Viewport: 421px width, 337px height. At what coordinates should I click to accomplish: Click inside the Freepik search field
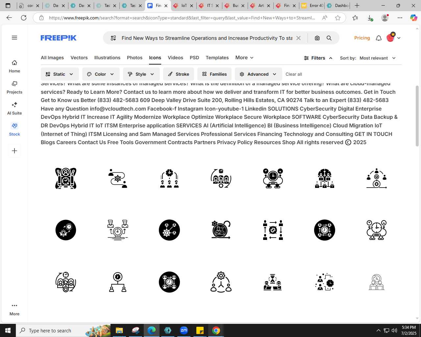tap(207, 38)
